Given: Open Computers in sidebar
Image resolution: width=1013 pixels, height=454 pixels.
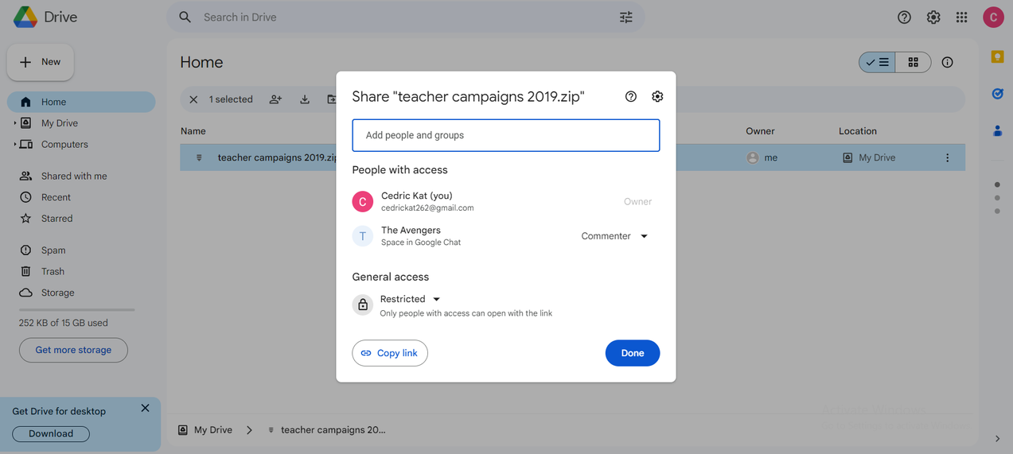Looking at the screenshot, I should tap(64, 145).
